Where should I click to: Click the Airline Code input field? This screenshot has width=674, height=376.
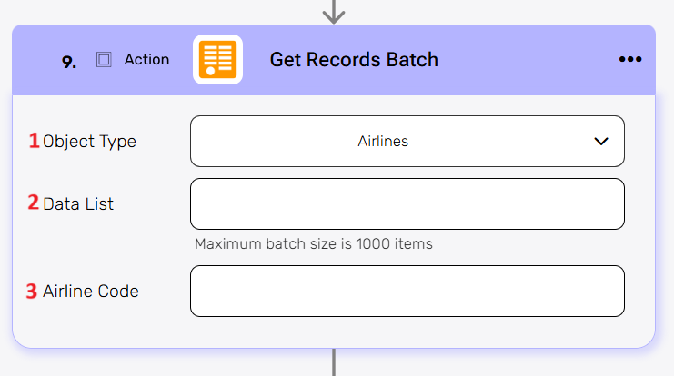407,291
